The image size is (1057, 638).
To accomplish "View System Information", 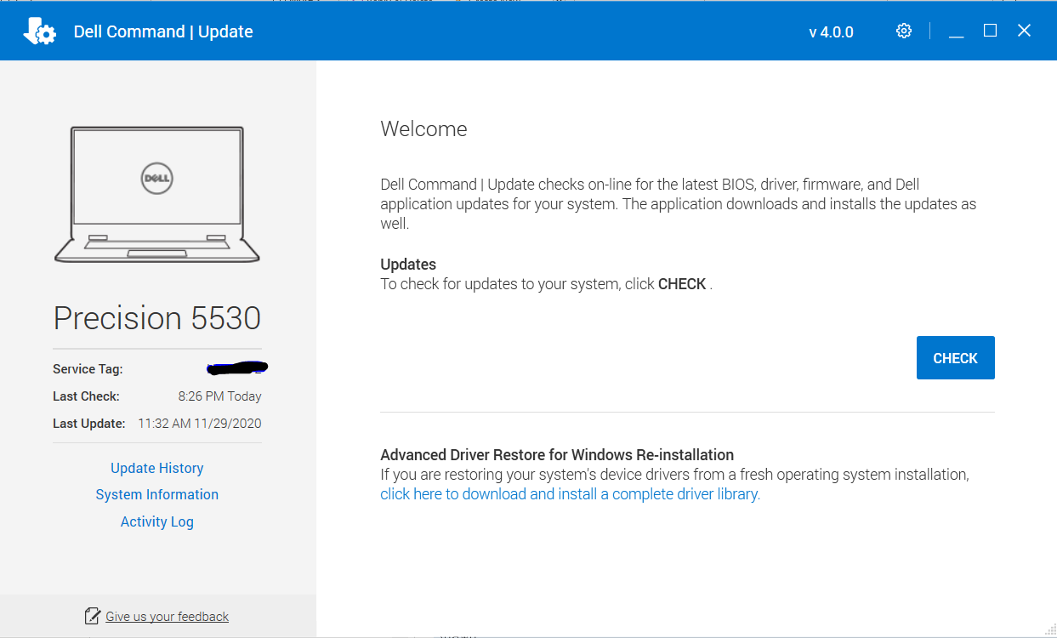I will click(x=157, y=494).
